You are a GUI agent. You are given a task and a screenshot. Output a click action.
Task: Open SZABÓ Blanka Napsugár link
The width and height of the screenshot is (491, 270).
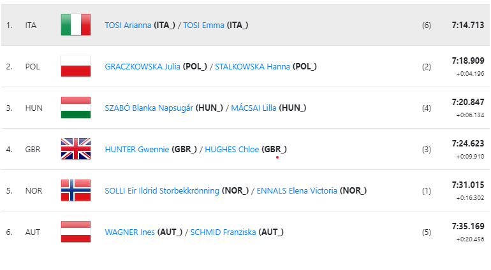click(x=149, y=108)
